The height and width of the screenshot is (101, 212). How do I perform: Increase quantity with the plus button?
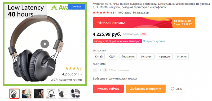[x=105, y=70]
